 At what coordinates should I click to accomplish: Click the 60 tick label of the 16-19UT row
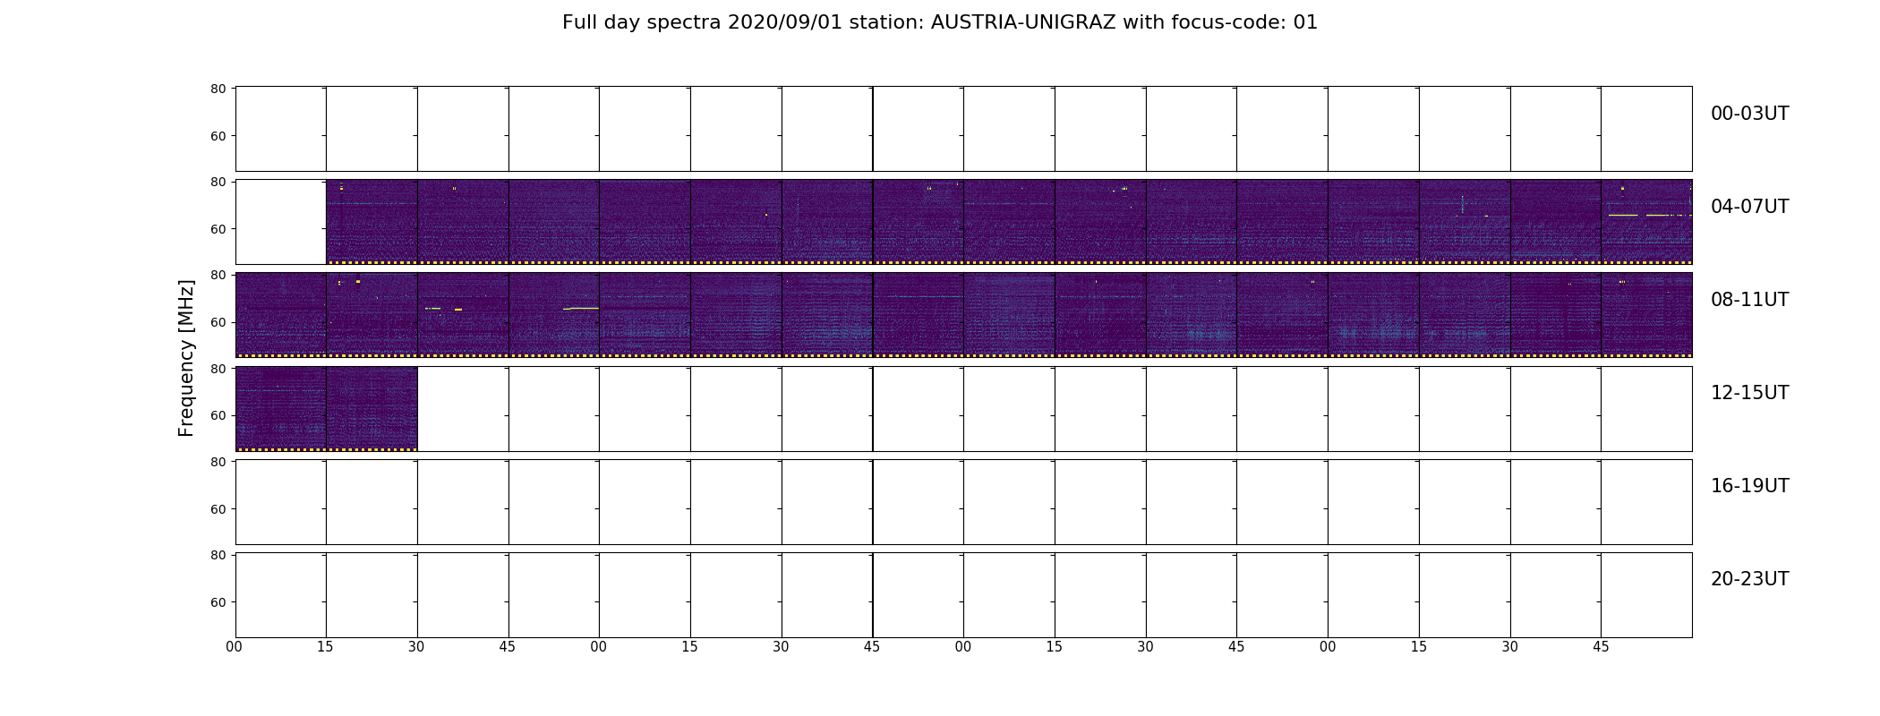[218, 509]
